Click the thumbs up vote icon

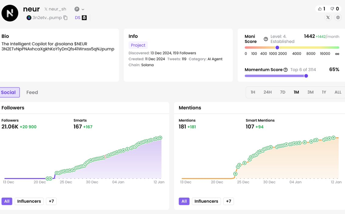[x=320, y=9]
